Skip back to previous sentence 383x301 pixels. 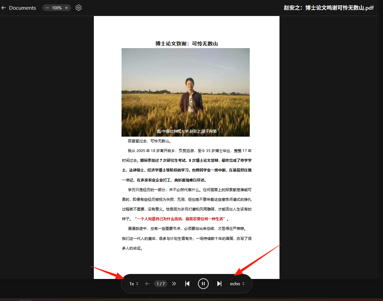(187, 284)
